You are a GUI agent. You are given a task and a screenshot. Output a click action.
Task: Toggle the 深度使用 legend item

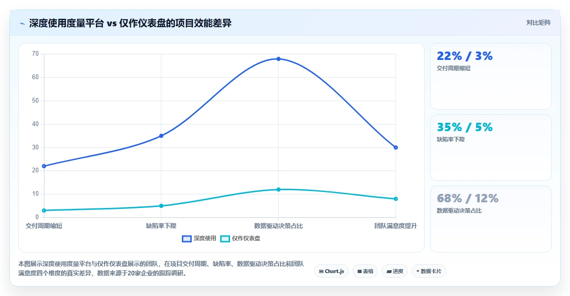[199, 238]
